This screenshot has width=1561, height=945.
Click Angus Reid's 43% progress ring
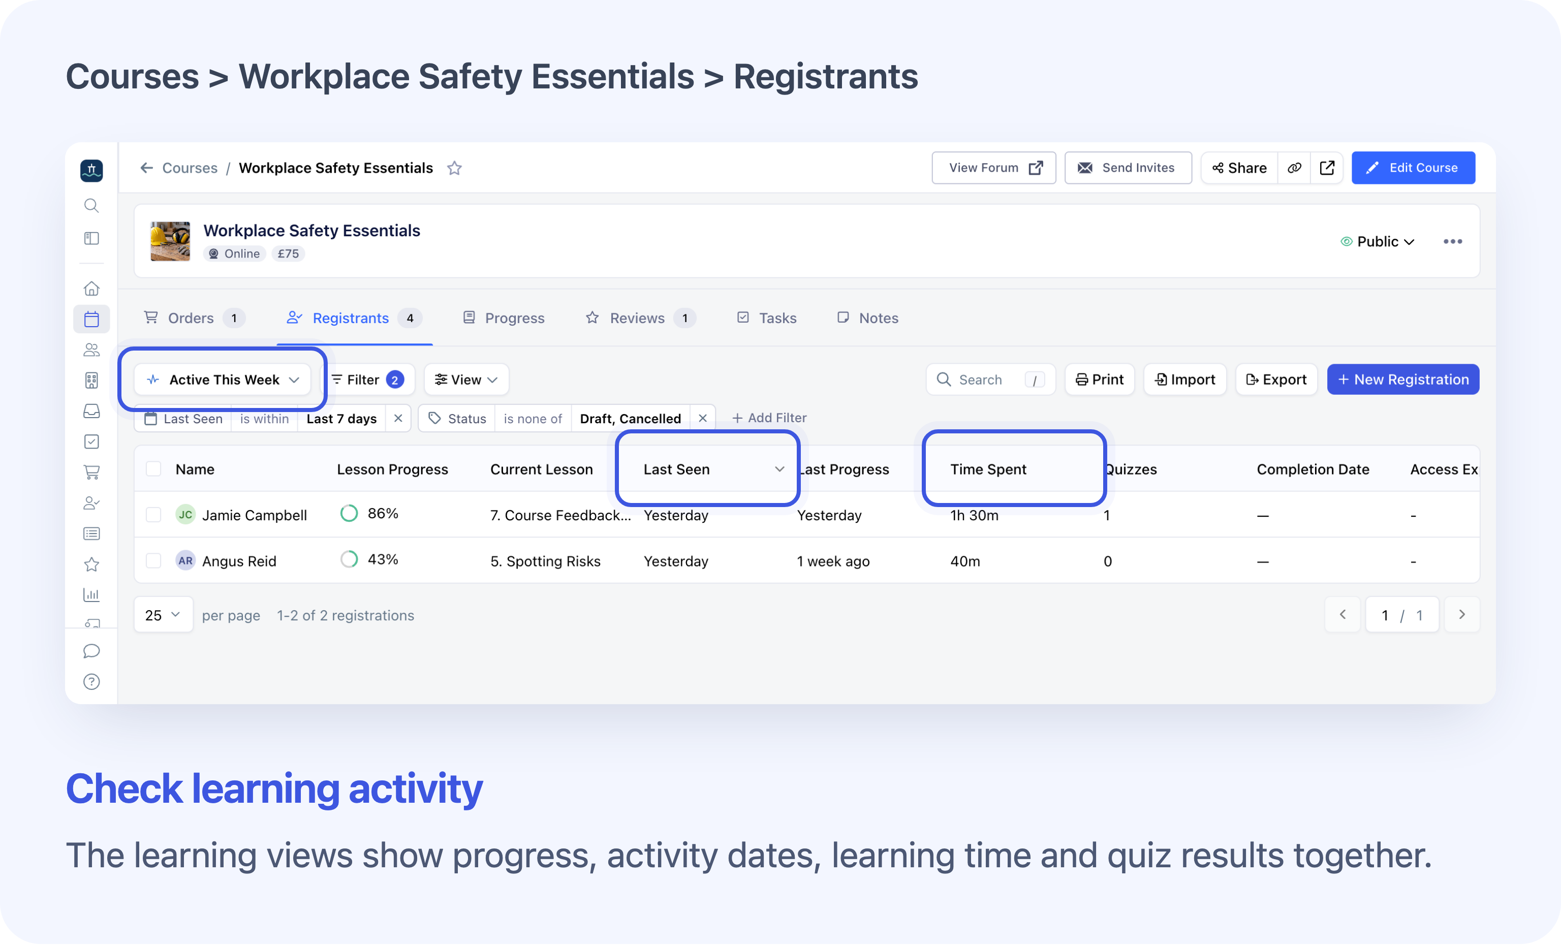click(x=349, y=559)
